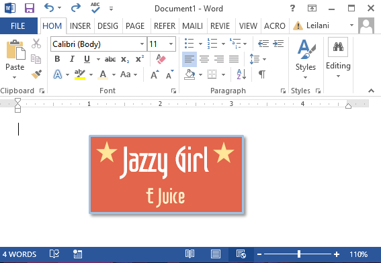
Task: Decrease paragraph indent
Action: (263, 44)
